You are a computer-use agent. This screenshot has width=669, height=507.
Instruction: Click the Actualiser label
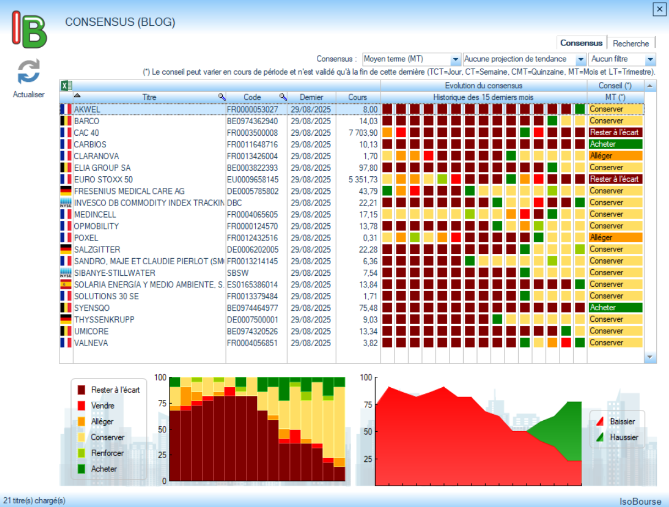click(x=29, y=94)
